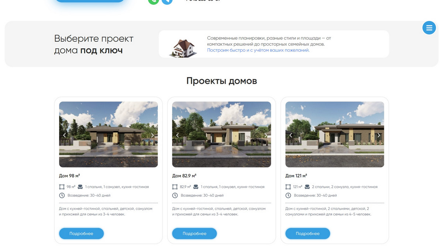Open the Дом 82.9 м² house photo
Screen dimensions: 443x248
tap(221, 134)
